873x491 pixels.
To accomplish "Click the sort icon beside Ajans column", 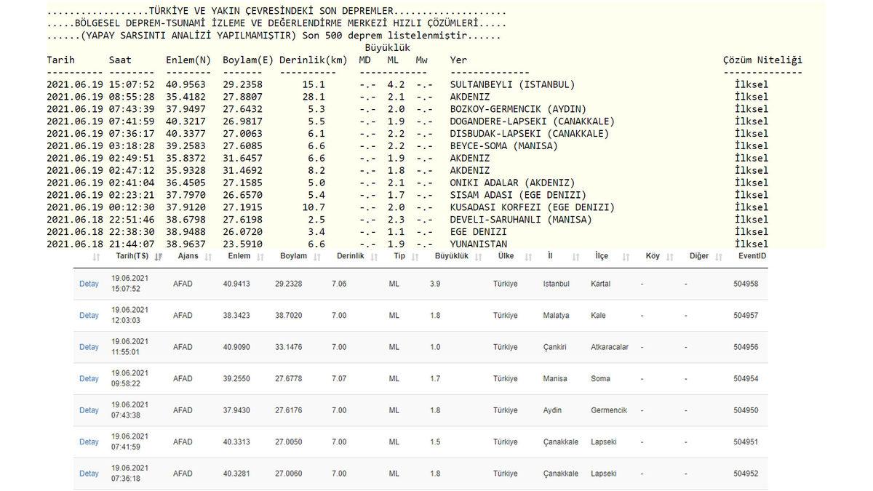I will point(208,257).
